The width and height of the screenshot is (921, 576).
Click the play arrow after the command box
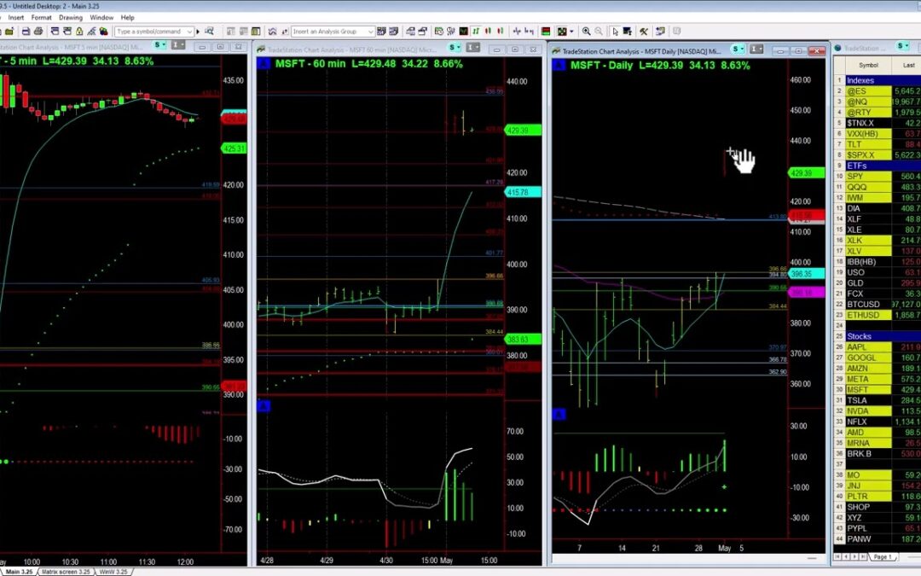(198, 32)
